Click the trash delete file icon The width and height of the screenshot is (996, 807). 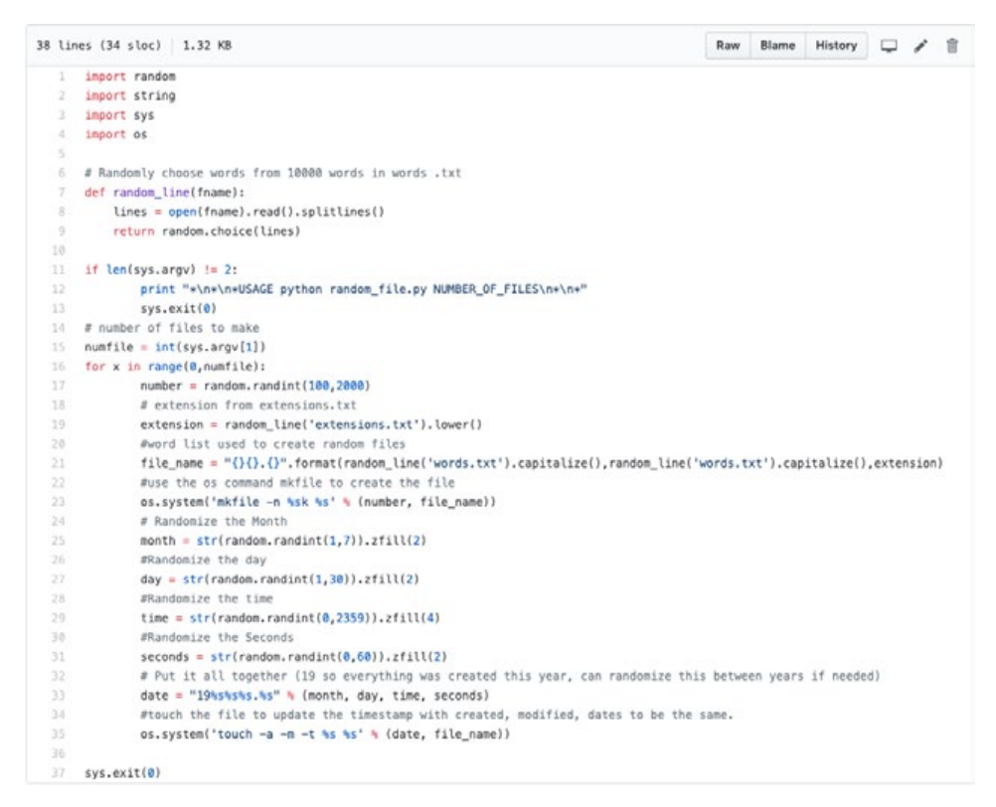click(951, 47)
